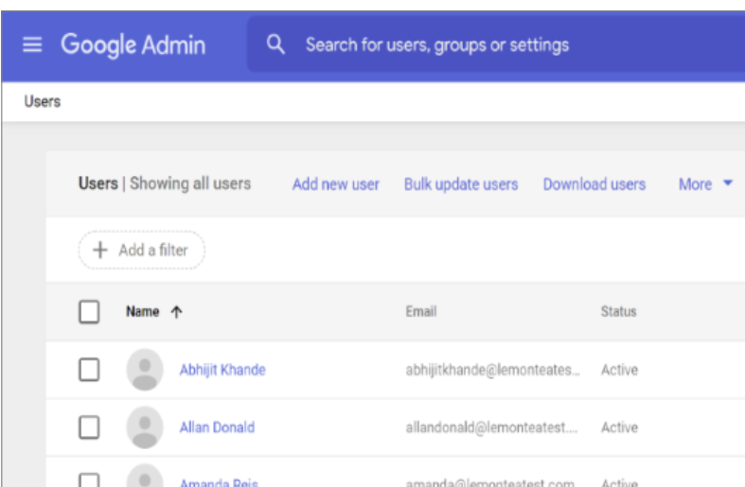
Task: Click Download users
Action: (594, 184)
